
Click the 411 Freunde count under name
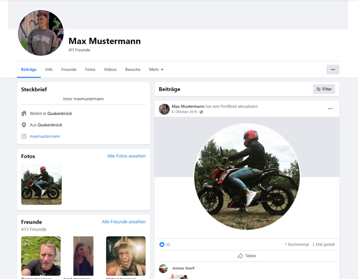pos(79,50)
